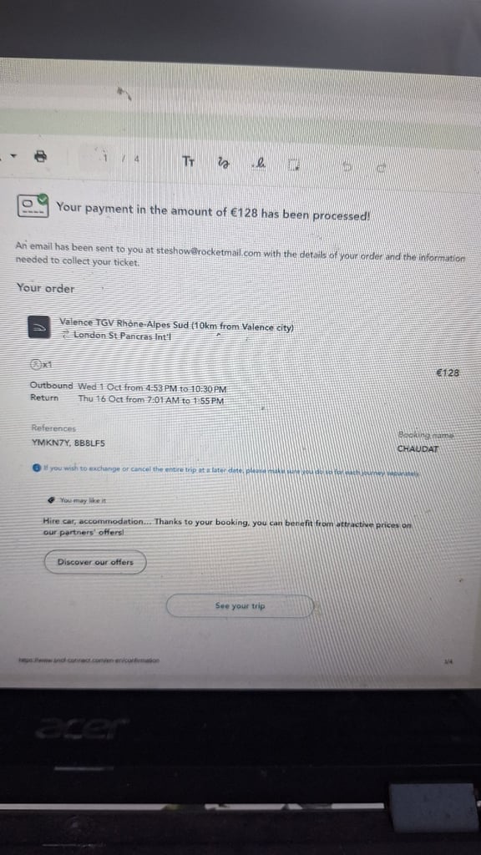Open the Discover our offers button
481x855 pixels.
coord(95,562)
